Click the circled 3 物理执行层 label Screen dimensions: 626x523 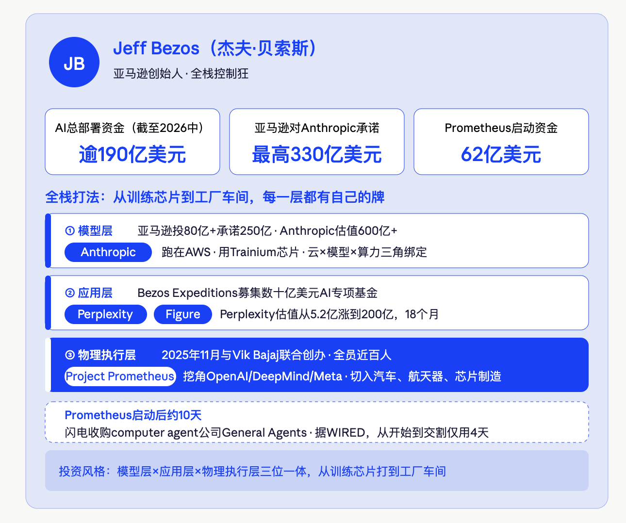100,355
